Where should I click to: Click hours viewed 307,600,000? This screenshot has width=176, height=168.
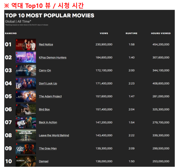click(x=161, y=58)
